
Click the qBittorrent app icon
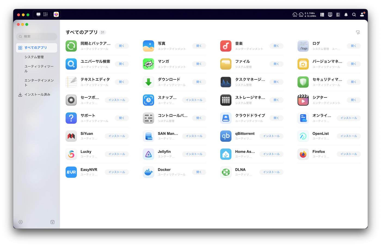pos(226,136)
